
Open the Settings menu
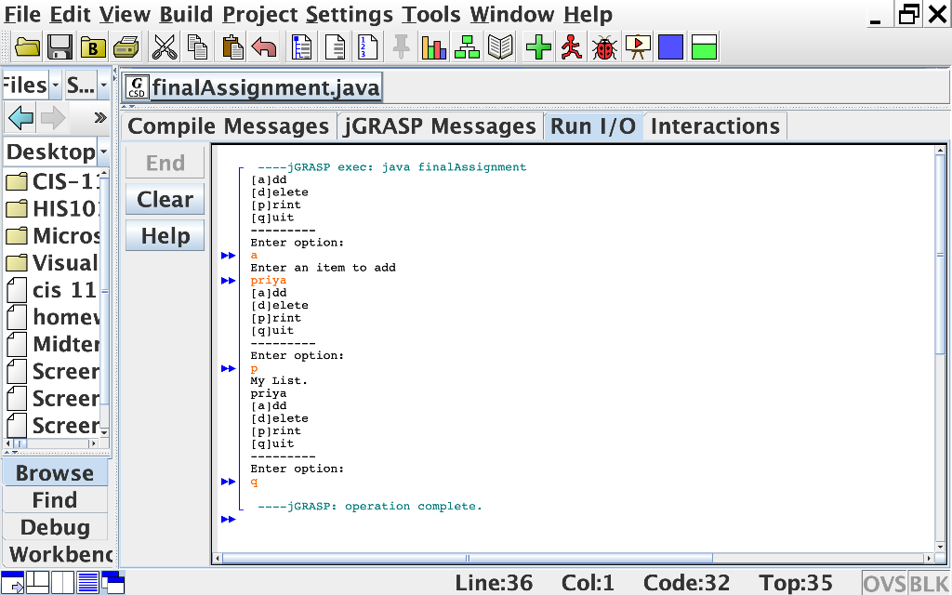[350, 14]
